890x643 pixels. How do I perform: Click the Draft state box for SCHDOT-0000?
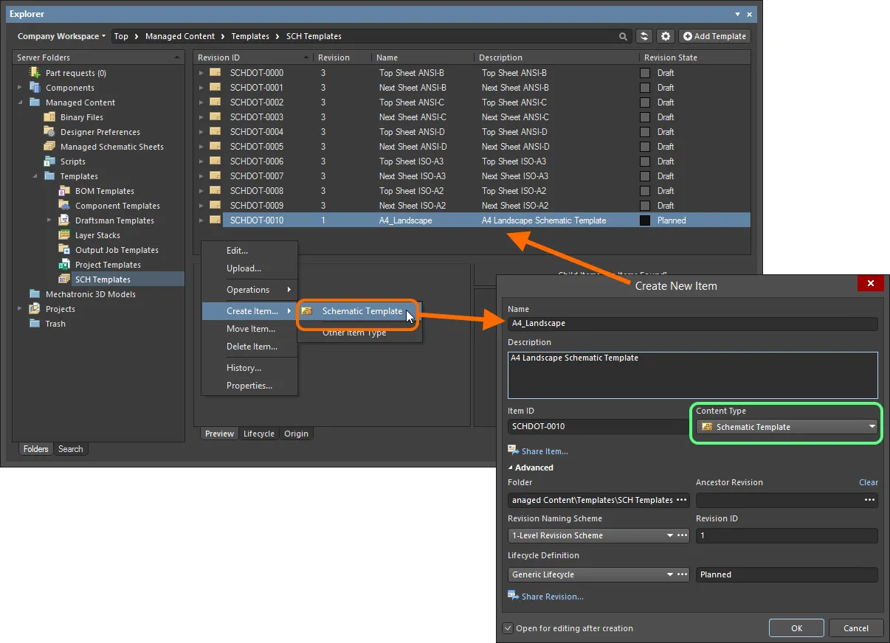point(645,73)
